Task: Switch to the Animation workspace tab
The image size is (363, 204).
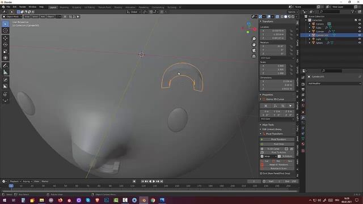Action: click(130, 7)
